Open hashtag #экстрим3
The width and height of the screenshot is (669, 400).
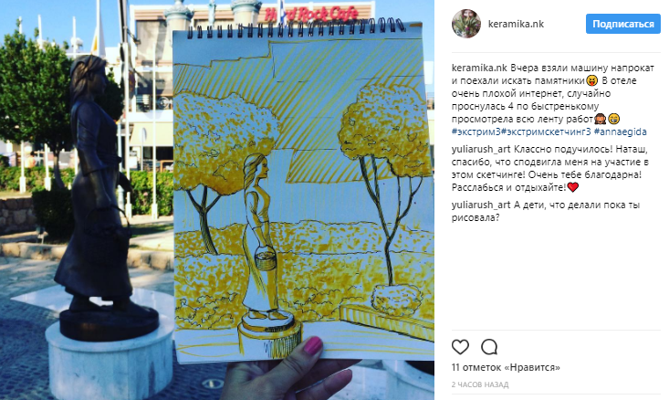pos(476,132)
